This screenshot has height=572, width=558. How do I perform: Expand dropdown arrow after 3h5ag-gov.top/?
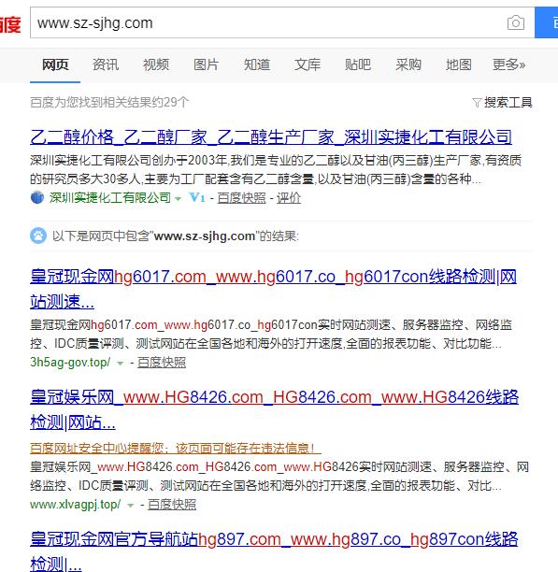tap(120, 363)
